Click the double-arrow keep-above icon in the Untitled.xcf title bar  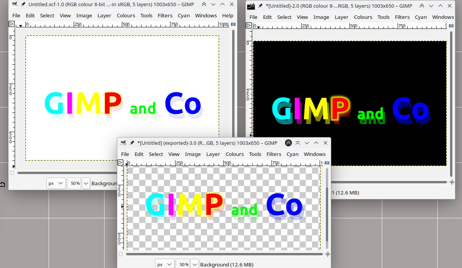point(204,4)
